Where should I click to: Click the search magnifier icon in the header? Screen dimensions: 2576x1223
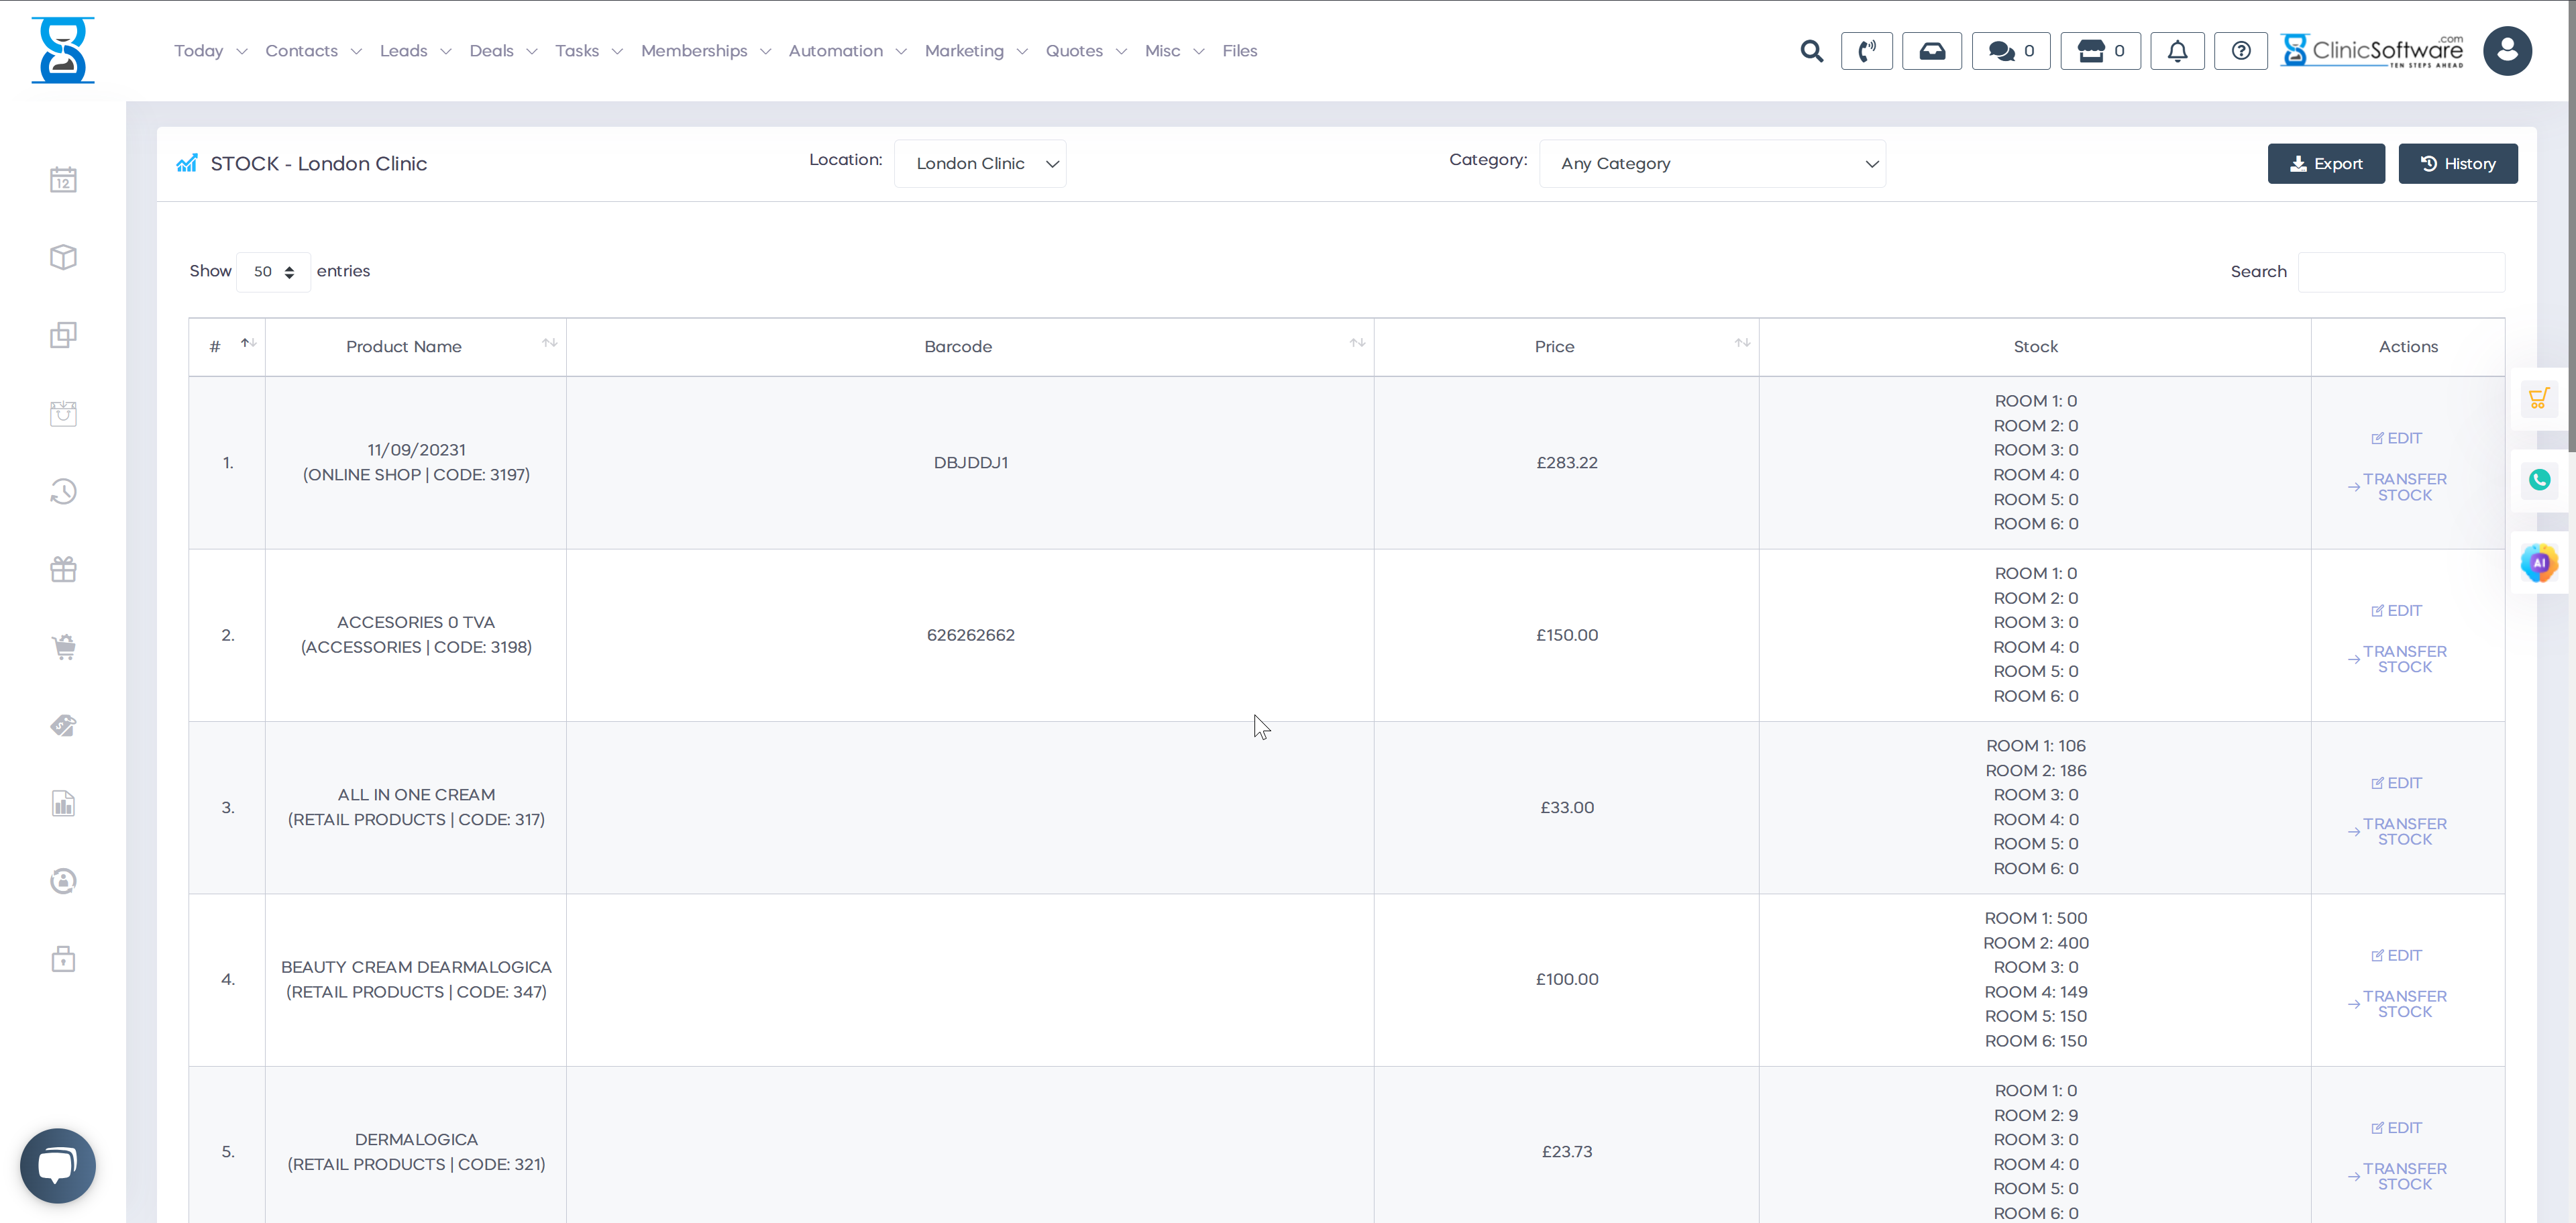[1811, 51]
